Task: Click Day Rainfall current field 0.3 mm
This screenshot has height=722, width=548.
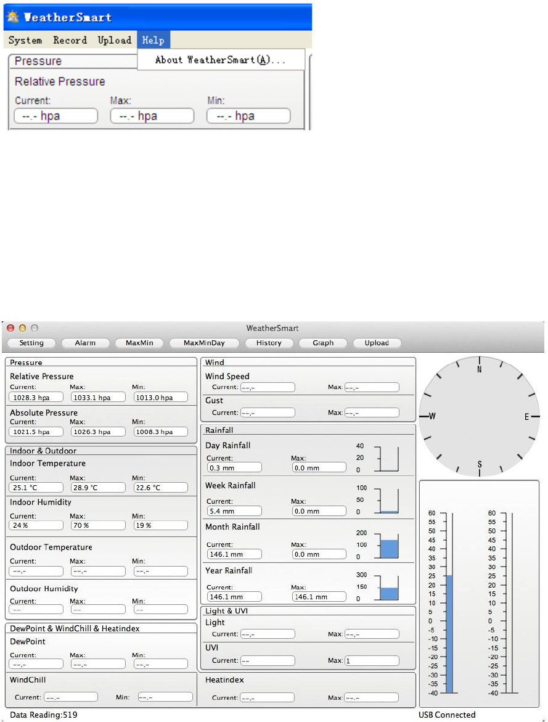Action: pos(234,467)
